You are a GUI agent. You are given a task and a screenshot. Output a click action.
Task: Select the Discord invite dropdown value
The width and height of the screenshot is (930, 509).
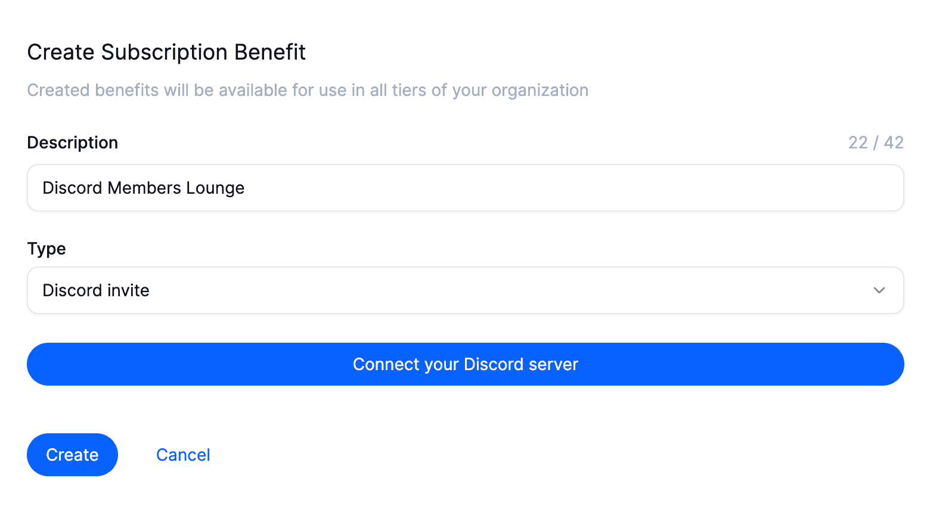pos(96,290)
